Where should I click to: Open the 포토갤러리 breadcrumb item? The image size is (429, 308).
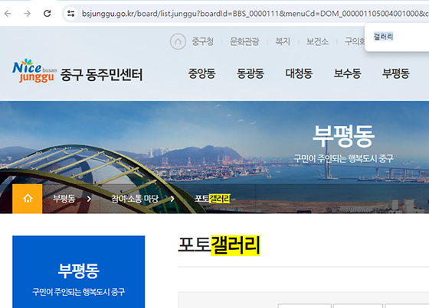tap(212, 199)
